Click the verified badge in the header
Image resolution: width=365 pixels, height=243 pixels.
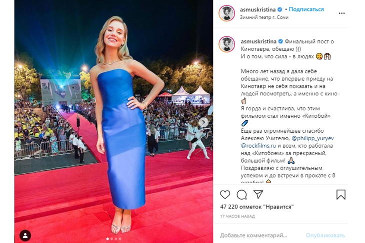coord(280,9)
